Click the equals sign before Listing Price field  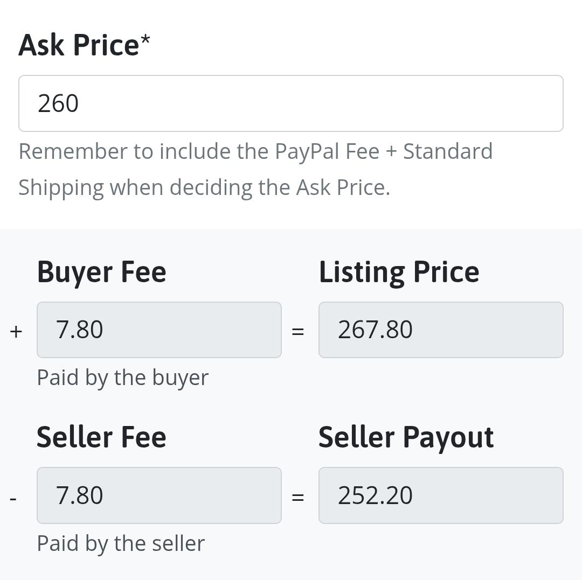tap(297, 331)
